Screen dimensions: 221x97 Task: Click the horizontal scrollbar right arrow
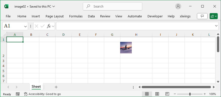pyautogui.click(x=214, y=87)
